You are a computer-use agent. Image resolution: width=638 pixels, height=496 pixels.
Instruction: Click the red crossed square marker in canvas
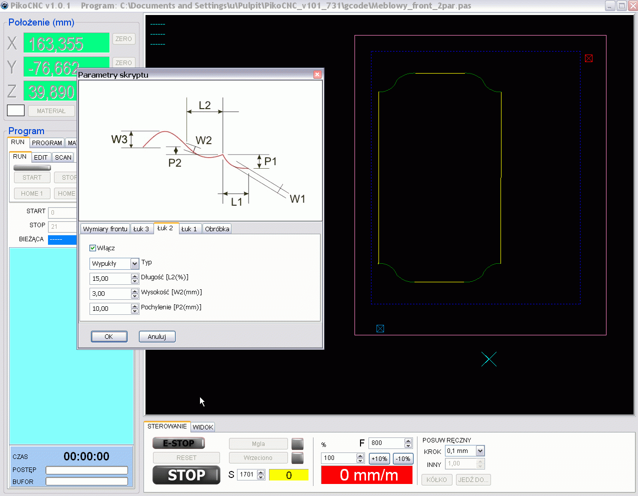coord(588,58)
